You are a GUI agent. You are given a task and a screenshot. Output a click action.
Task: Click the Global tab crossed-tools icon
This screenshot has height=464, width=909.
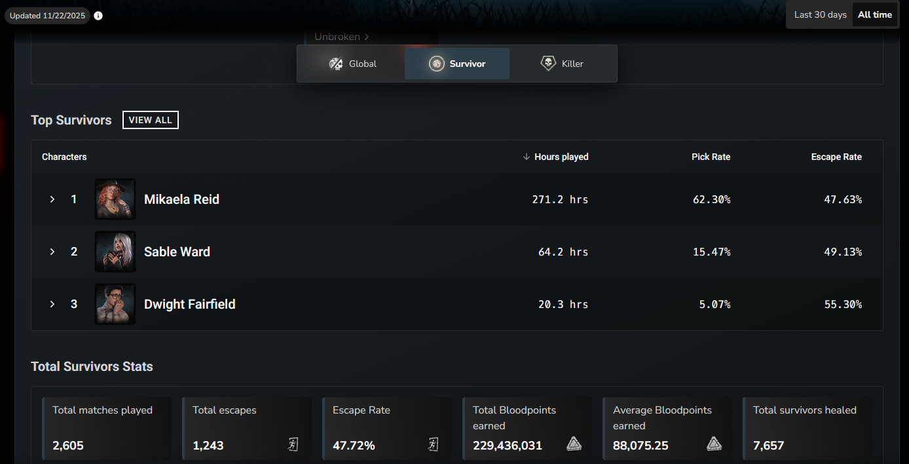click(x=336, y=64)
